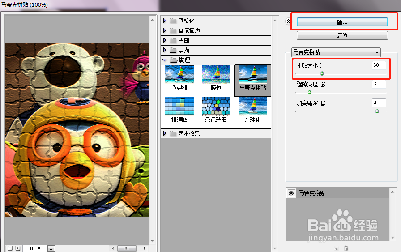401x252 pixels.
Task: Click the preview vertical scrollbar up arrow
Action: [152, 20]
